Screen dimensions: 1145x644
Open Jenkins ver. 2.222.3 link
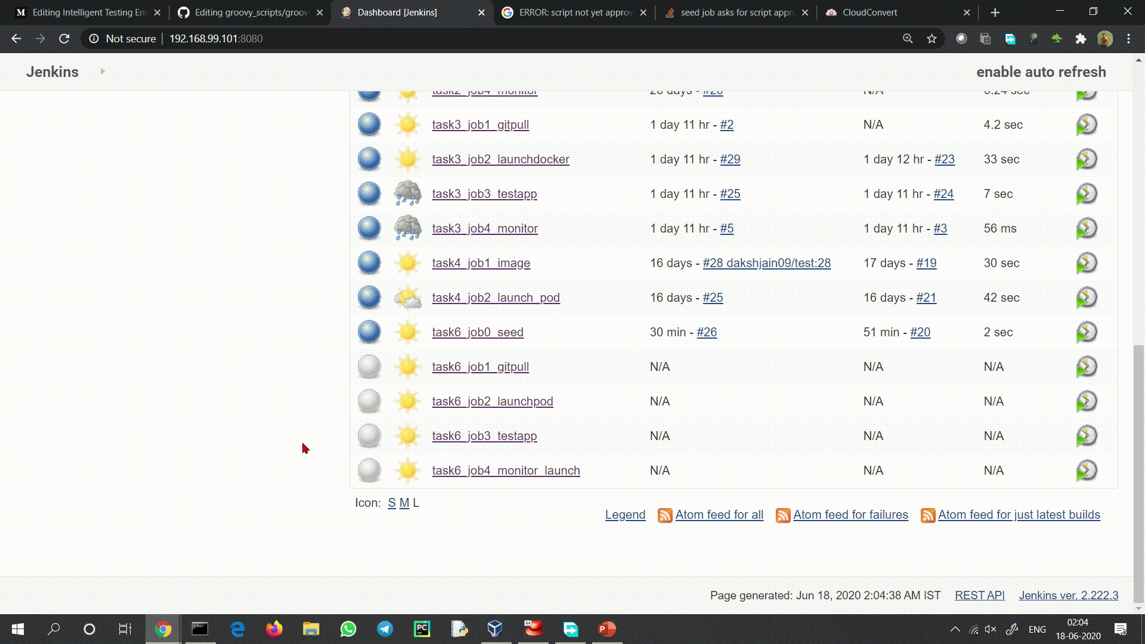click(x=1068, y=595)
